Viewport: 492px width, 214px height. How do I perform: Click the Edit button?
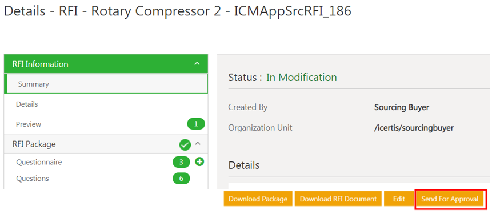(399, 199)
